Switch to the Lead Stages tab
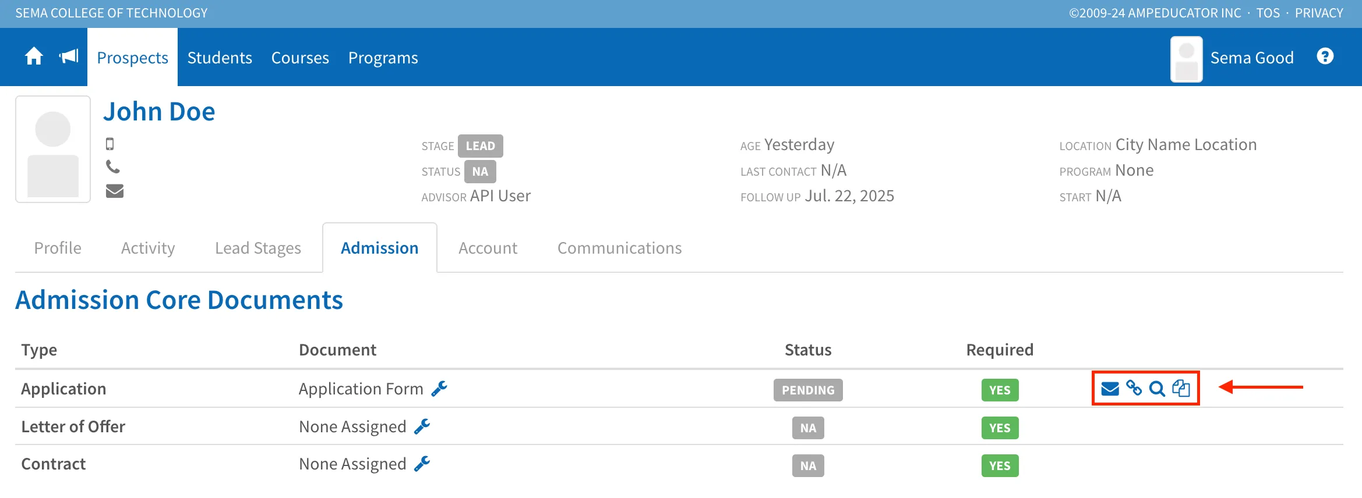Viewport: 1362px width, 498px height. point(258,248)
